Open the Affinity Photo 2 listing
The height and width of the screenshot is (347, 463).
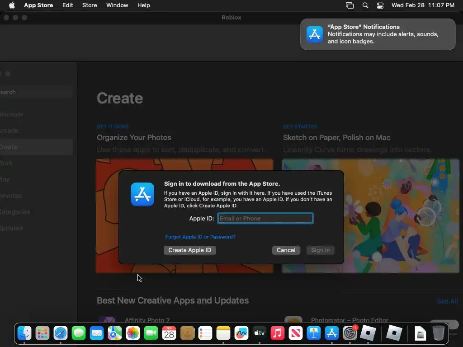pyautogui.click(x=147, y=320)
